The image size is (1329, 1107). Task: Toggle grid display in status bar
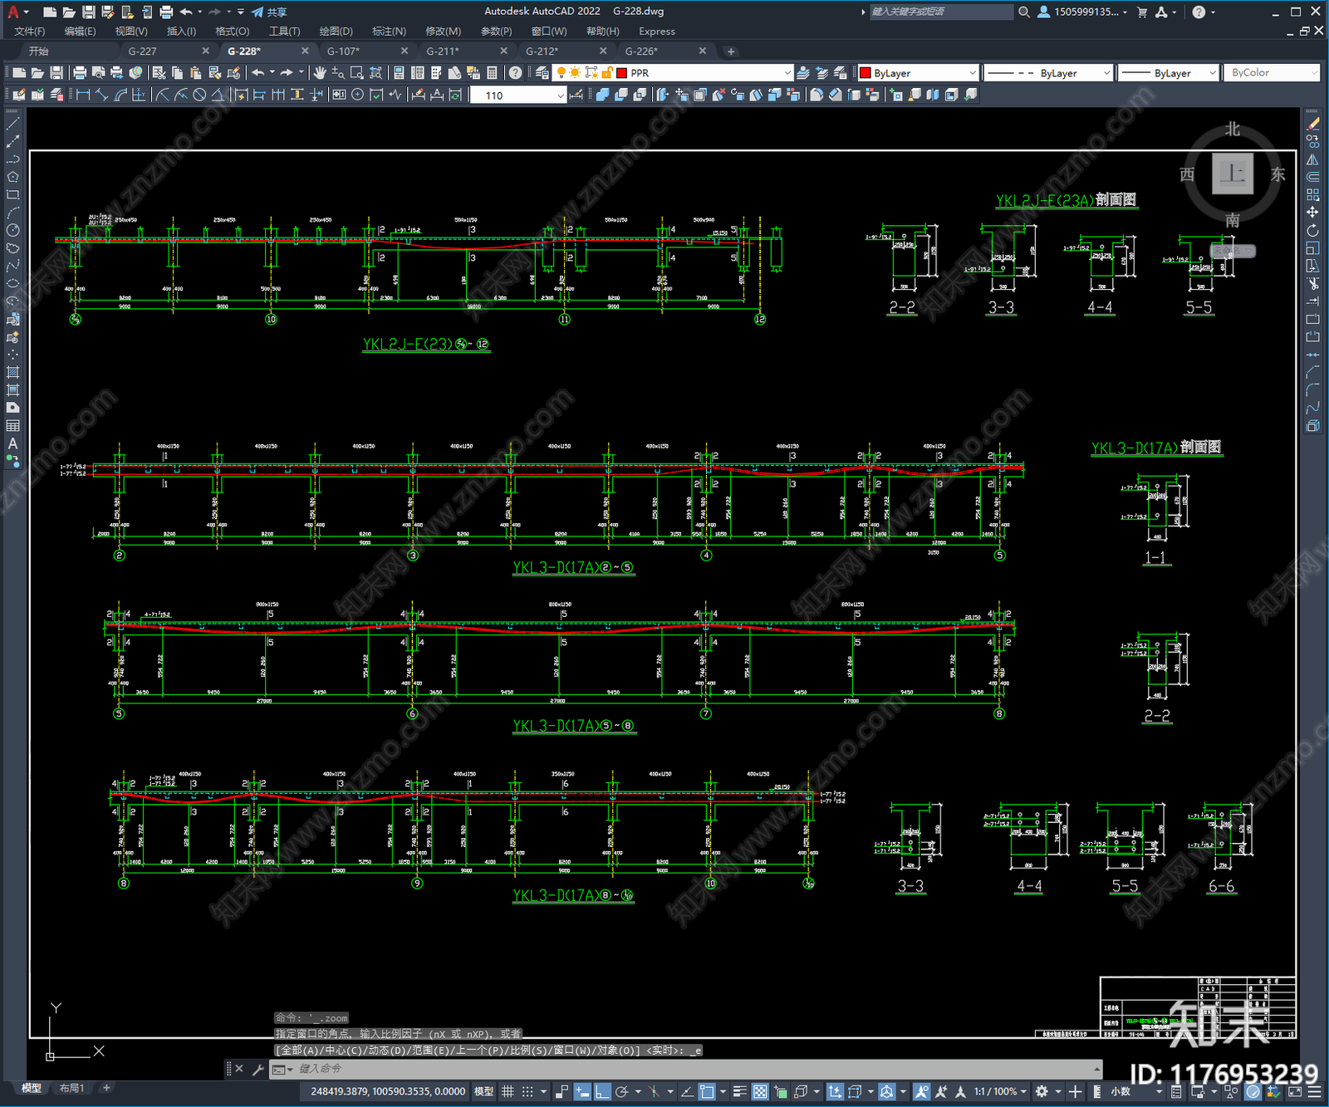(508, 1091)
